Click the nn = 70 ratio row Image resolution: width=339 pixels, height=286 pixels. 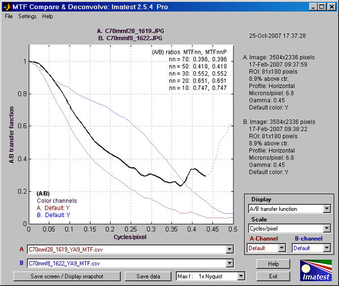[198, 59]
